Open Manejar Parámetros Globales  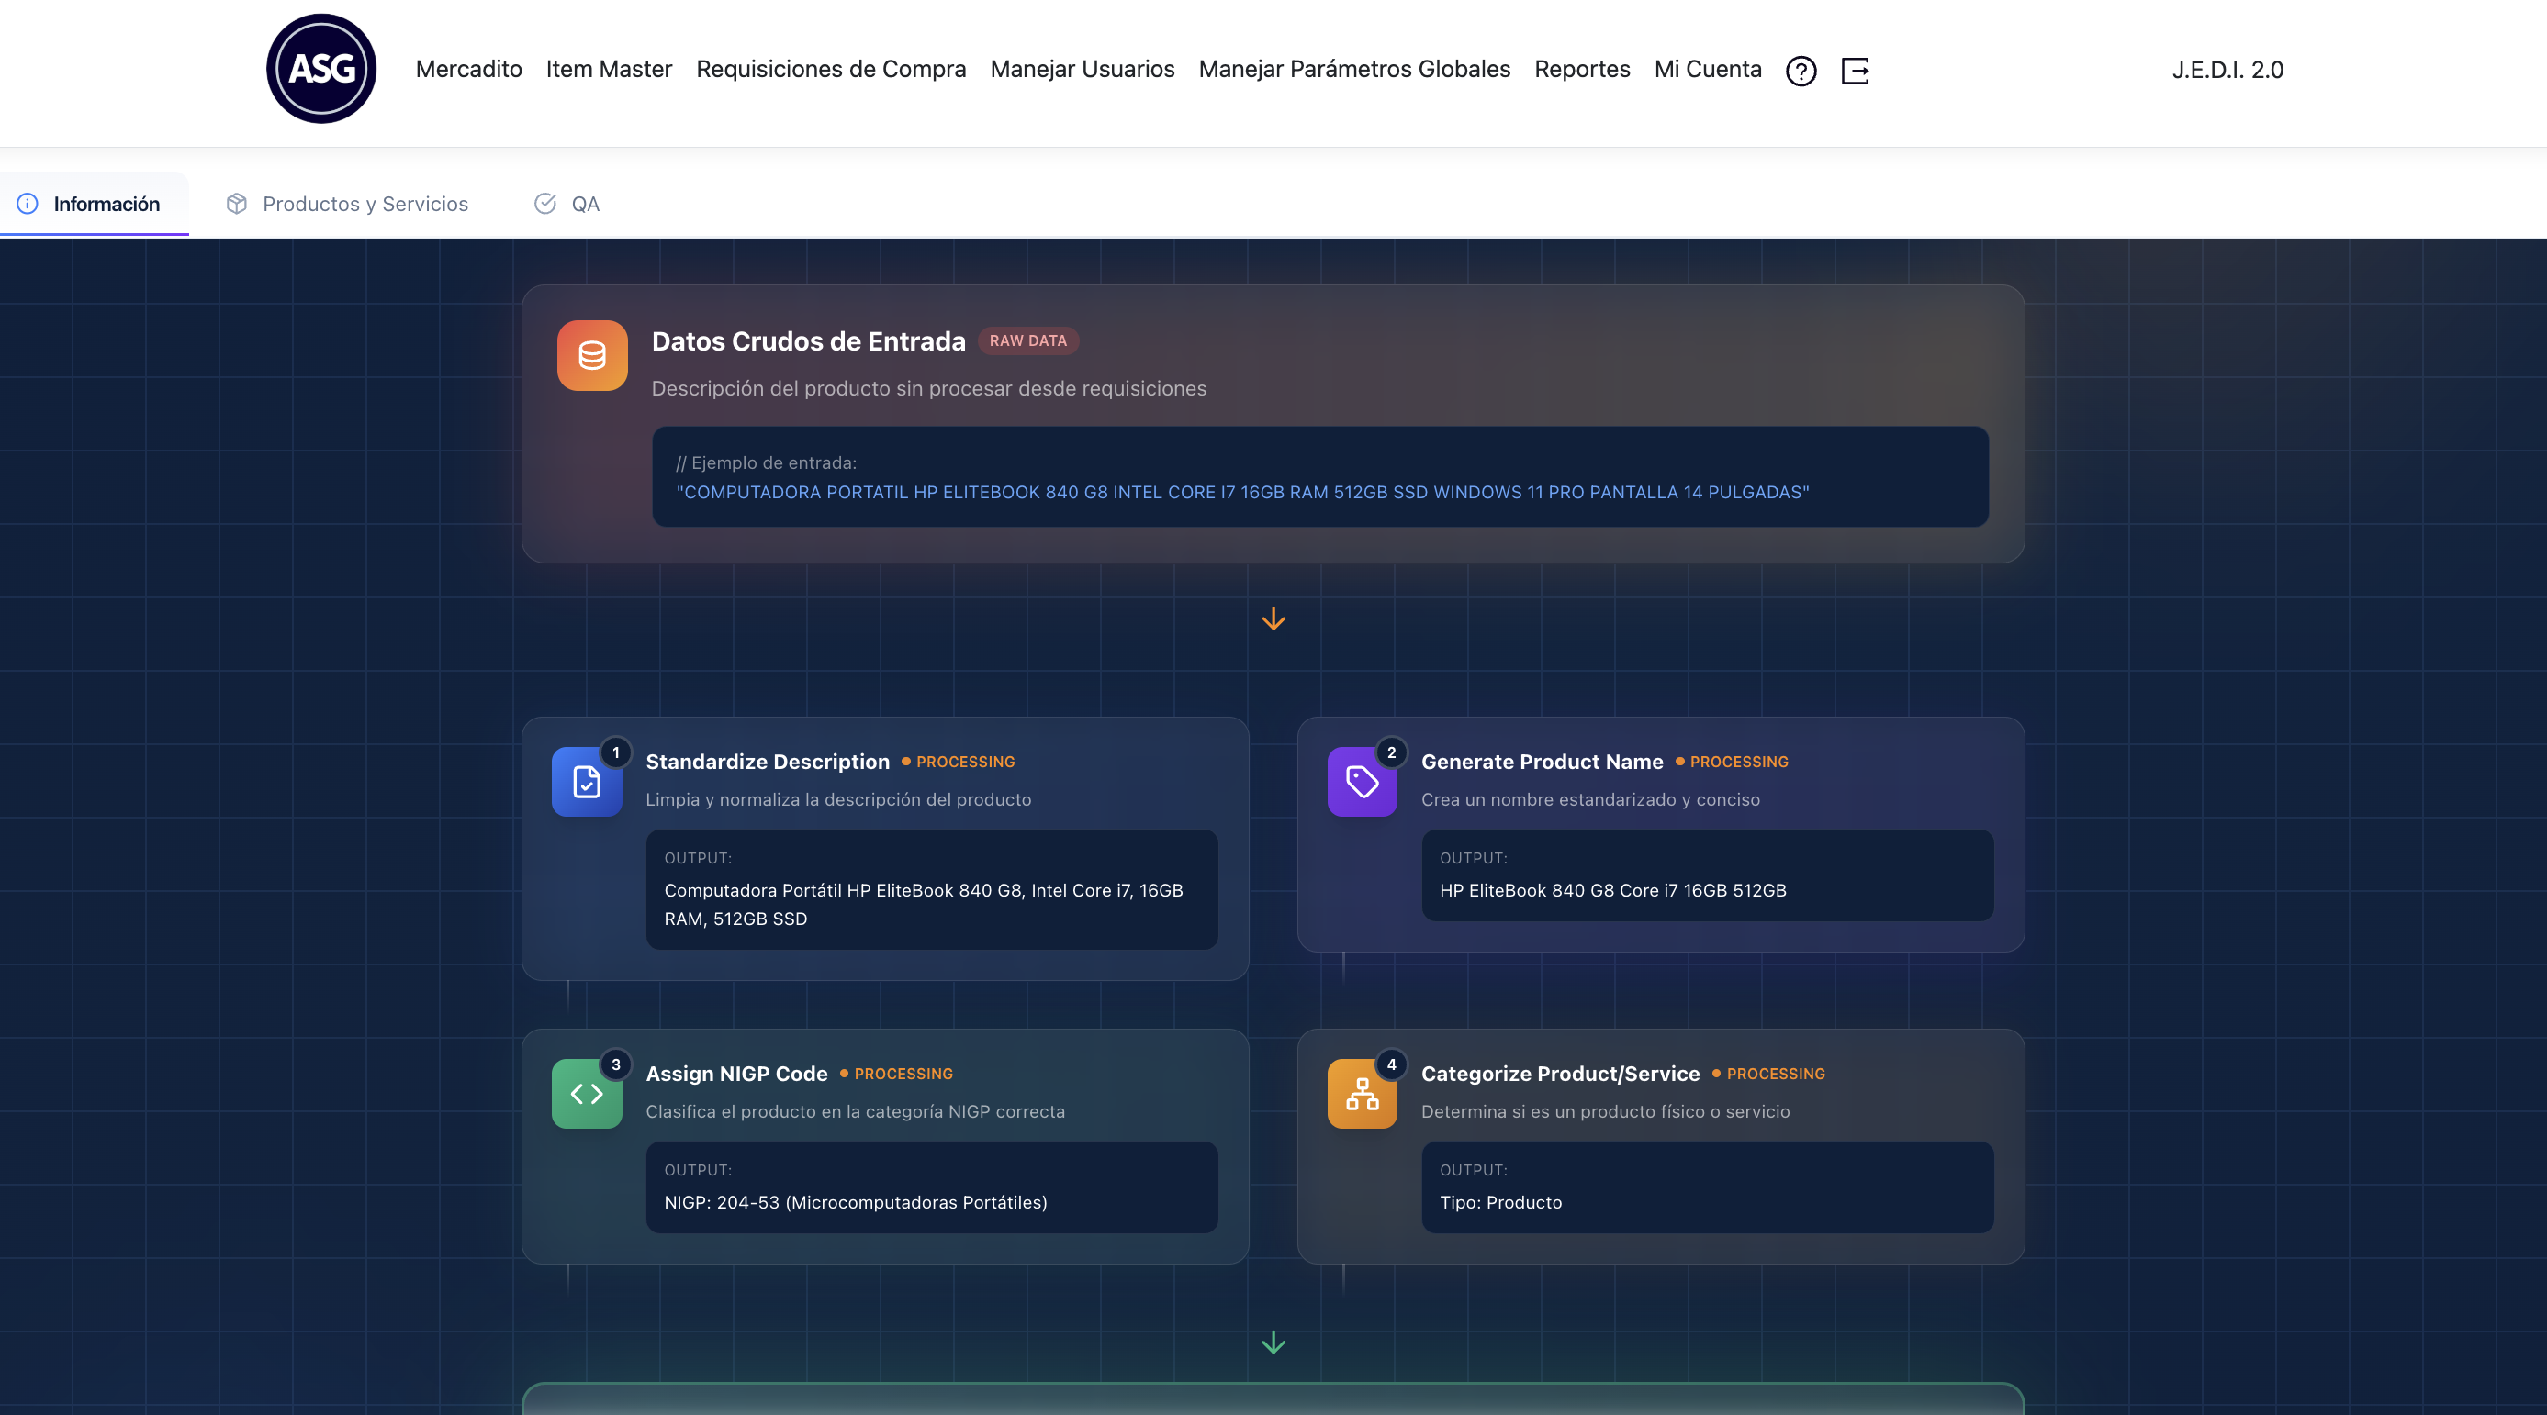pyautogui.click(x=1354, y=69)
